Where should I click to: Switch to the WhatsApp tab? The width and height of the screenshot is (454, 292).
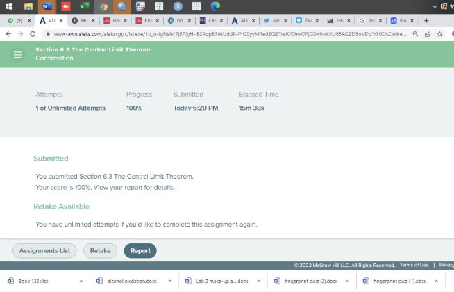(16, 21)
